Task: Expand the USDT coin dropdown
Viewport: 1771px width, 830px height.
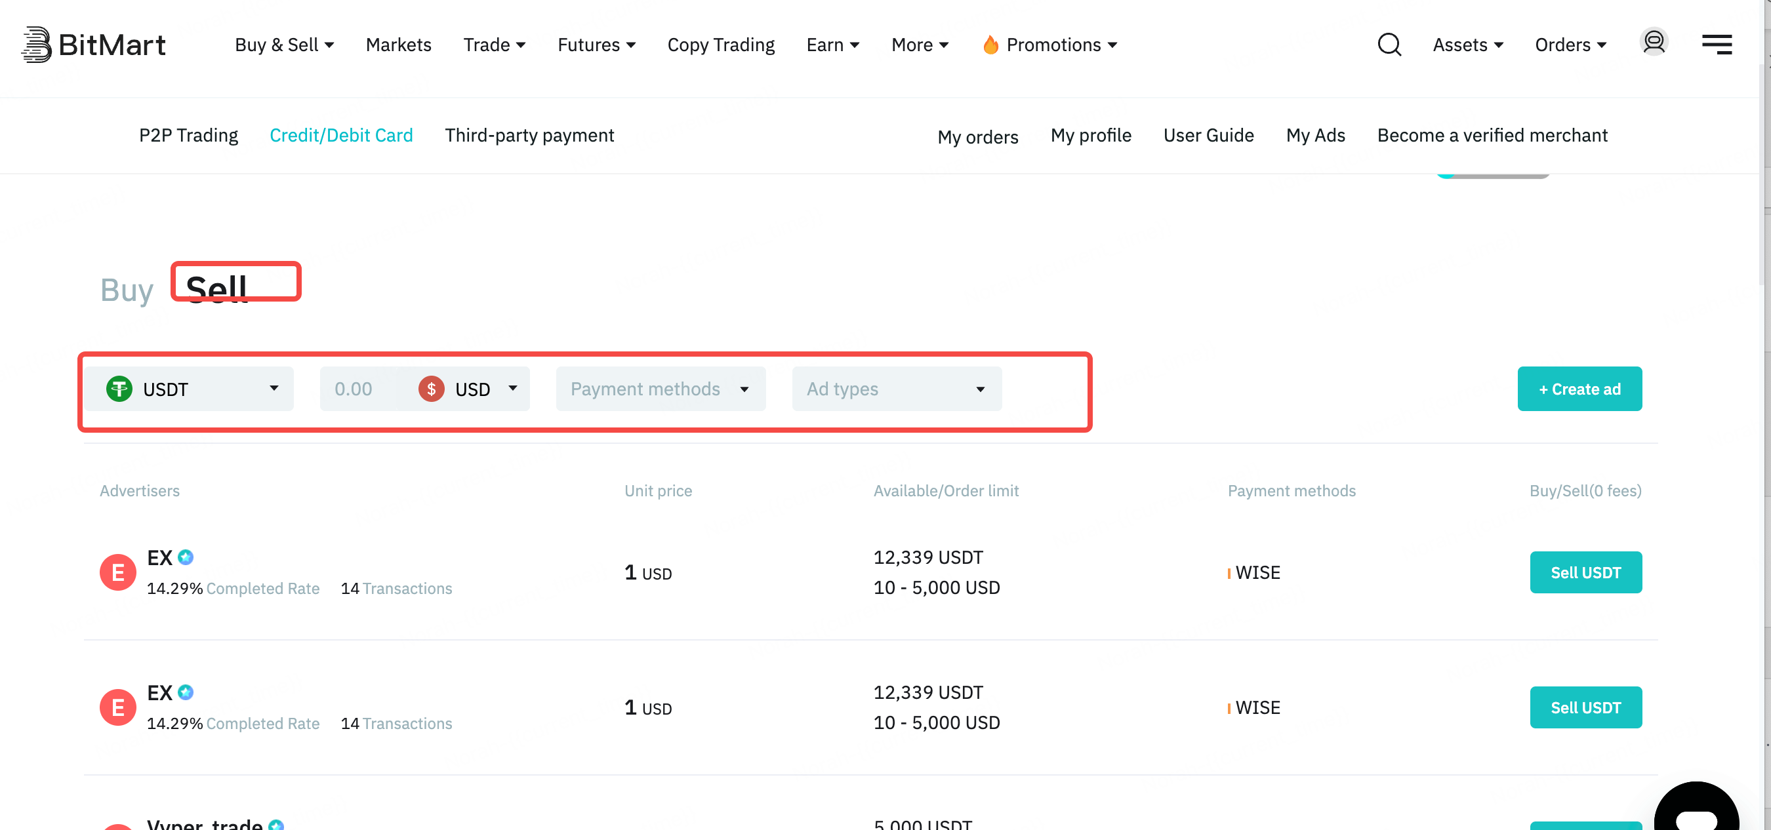Action: (x=190, y=389)
